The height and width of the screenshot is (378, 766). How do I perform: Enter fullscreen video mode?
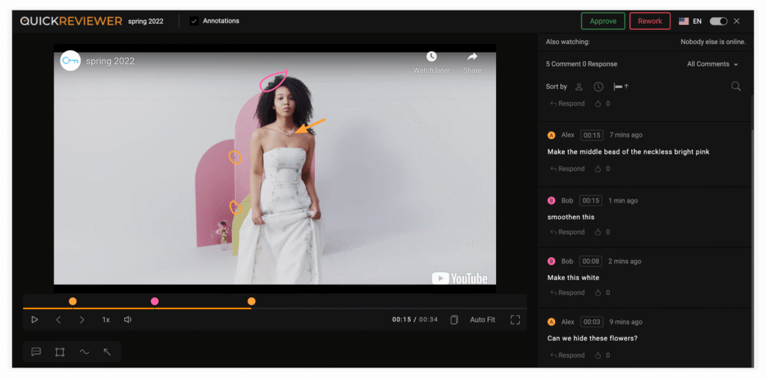515,320
